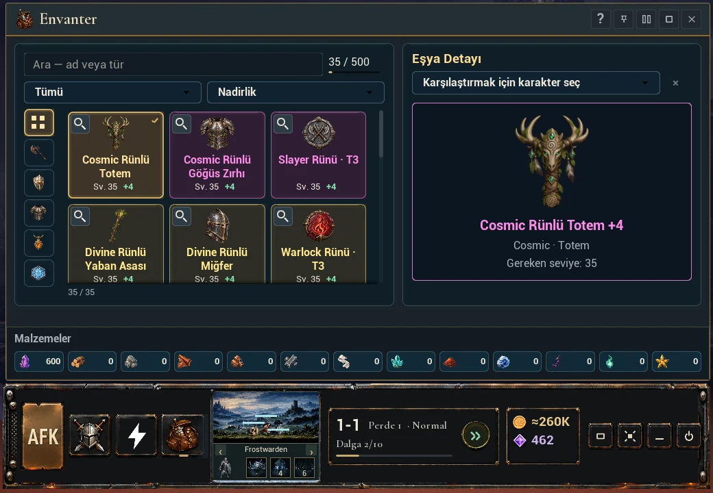Viewport: 713px width, 493px height.
Task: Open the battle scene thumbnail
Action: [266, 417]
